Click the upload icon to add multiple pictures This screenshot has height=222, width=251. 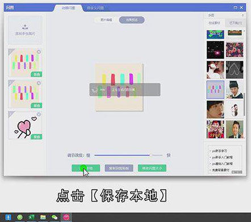click(25, 27)
